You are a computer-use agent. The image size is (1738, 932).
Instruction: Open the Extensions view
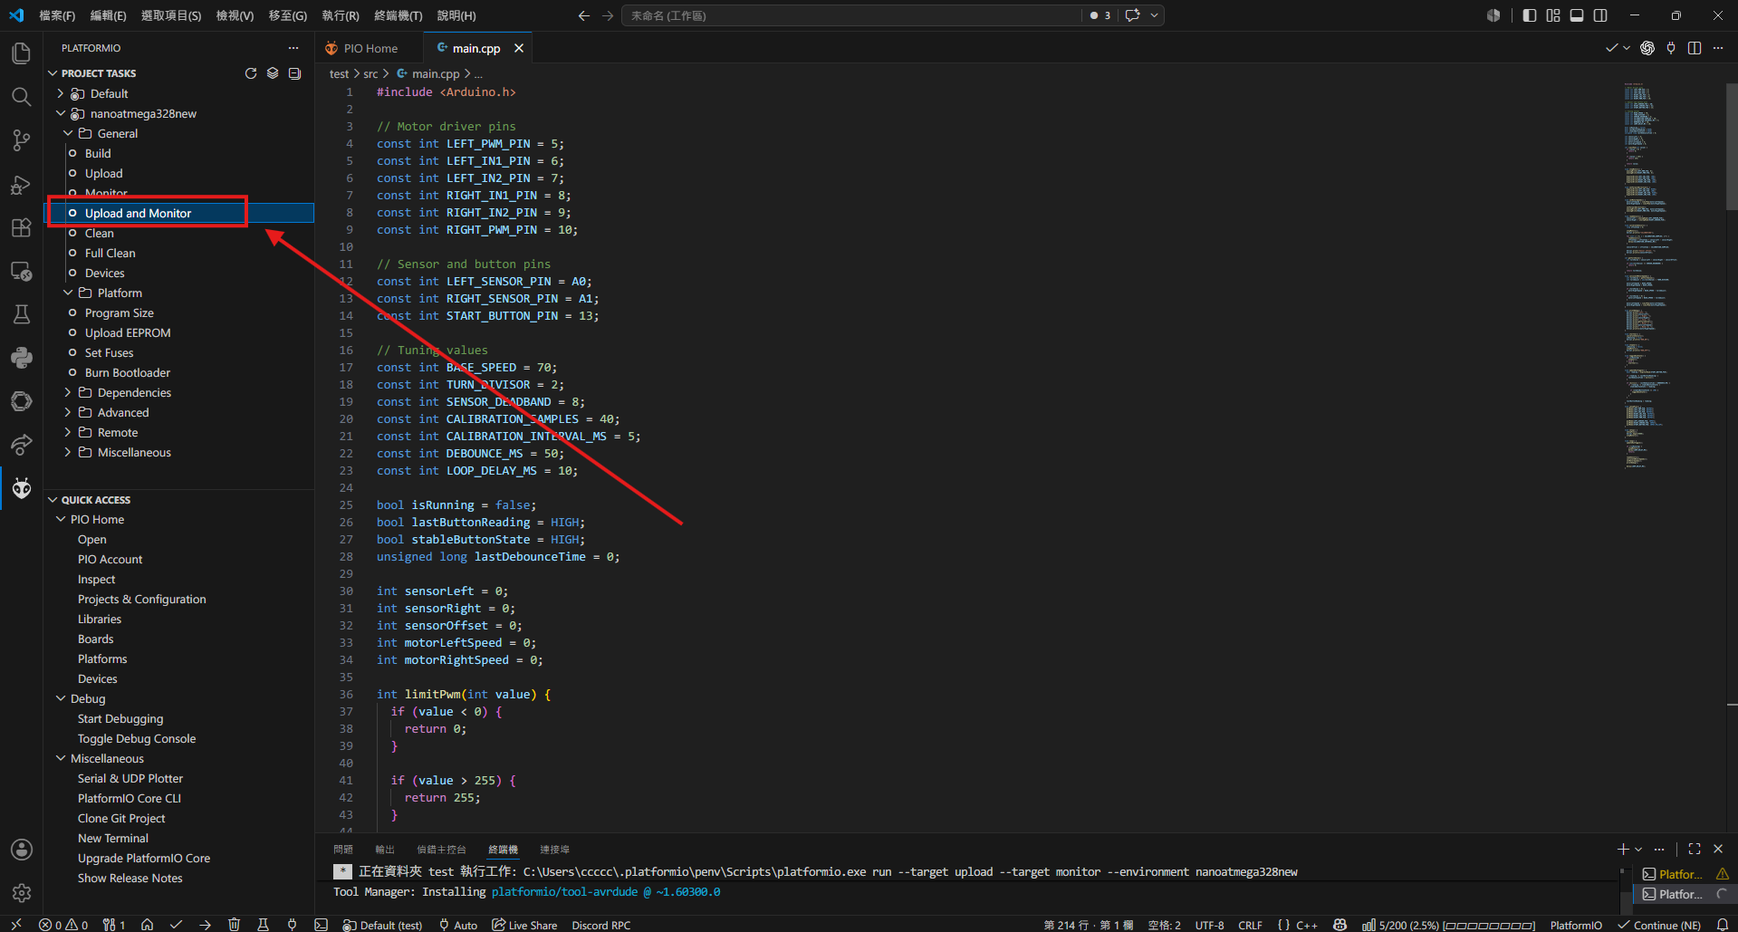[21, 227]
